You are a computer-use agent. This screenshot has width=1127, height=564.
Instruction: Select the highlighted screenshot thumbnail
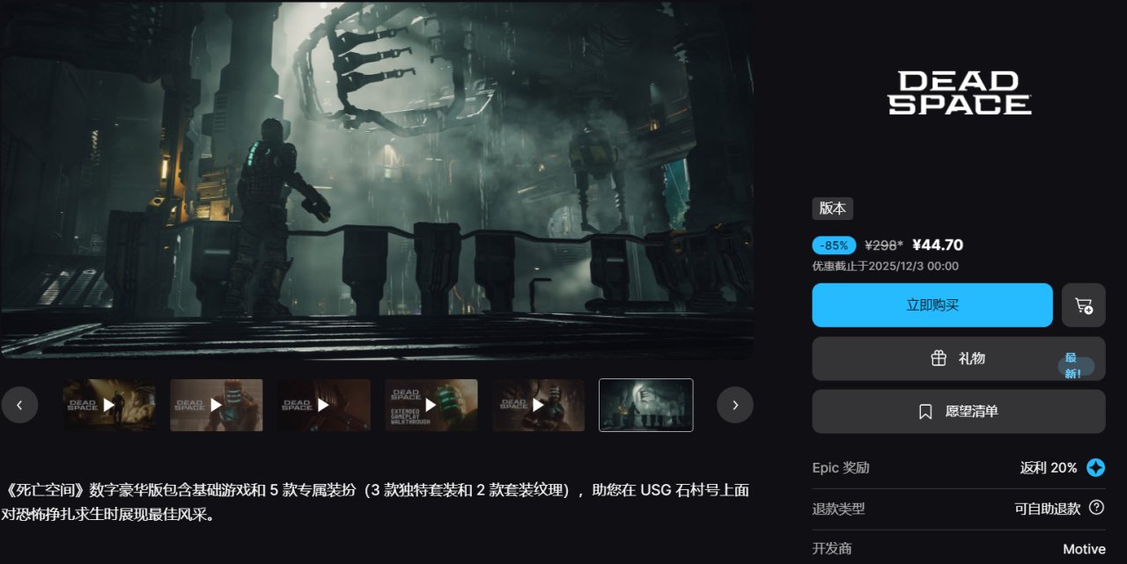tap(646, 406)
